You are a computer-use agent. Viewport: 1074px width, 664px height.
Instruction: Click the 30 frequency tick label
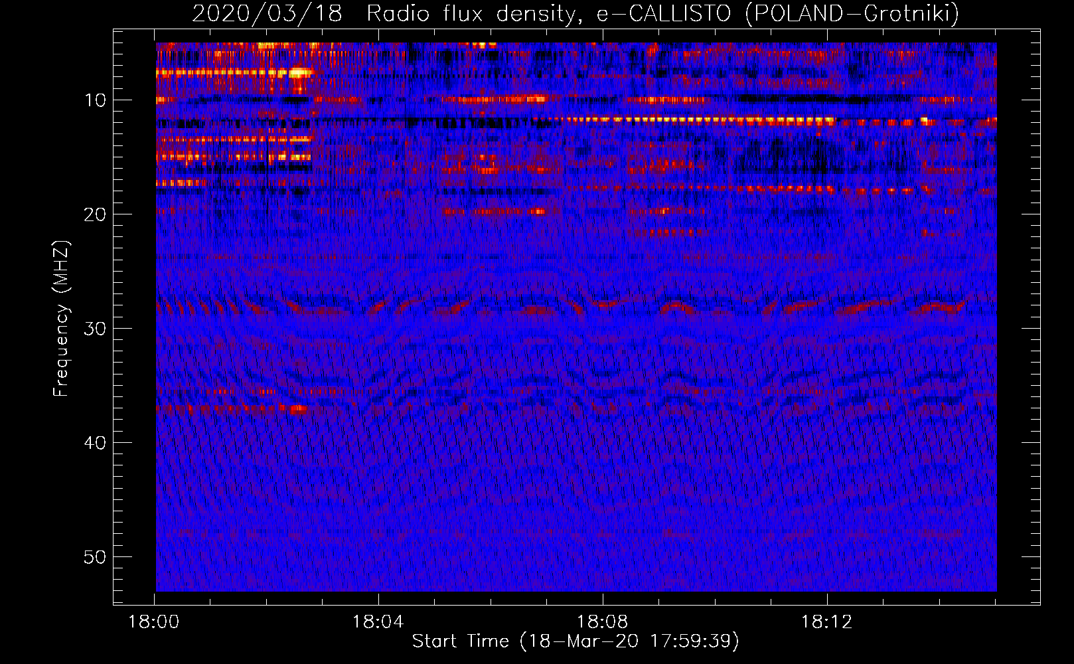point(96,329)
